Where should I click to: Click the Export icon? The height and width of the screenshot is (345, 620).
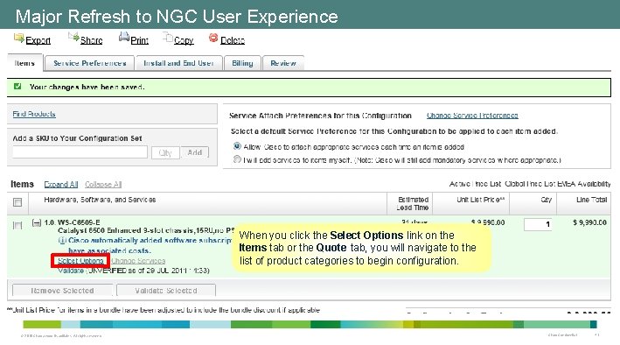pyautogui.click(x=18, y=38)
